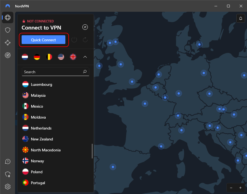The image size is (247, 194).
Task: Click the New Zealand flag icon
Action: click(25, 139)
